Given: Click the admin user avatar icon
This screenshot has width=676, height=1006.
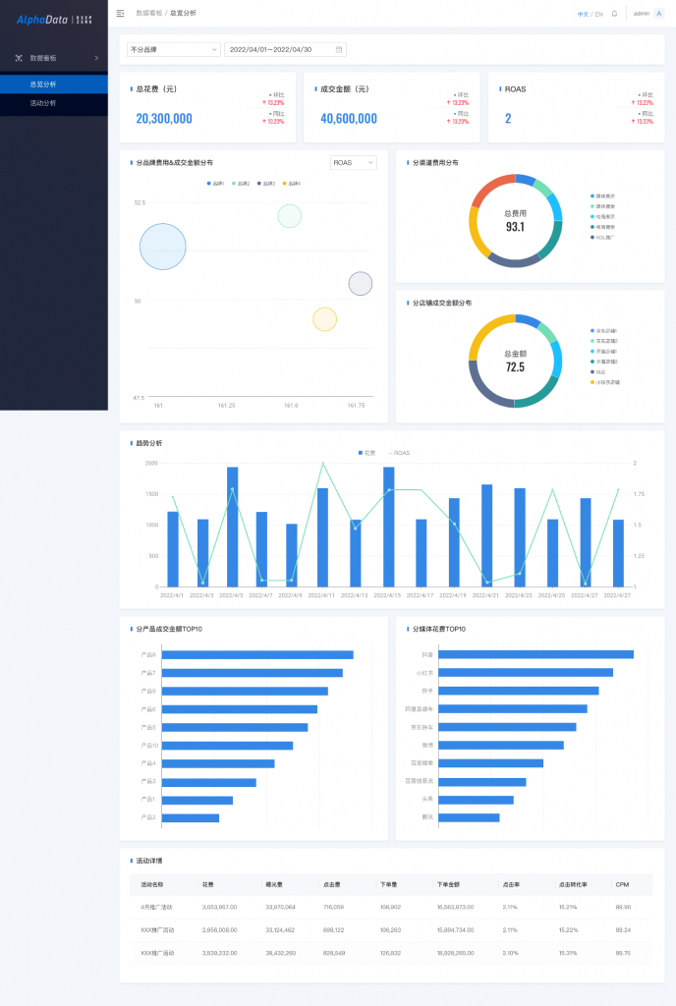Looking at the screenshot, I should pyautogui.click(x=659, y=14).
